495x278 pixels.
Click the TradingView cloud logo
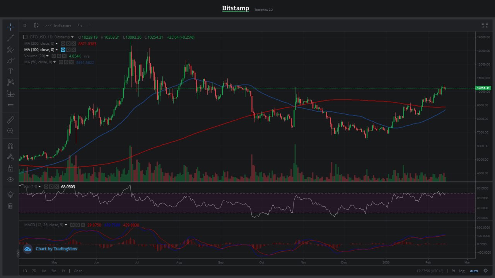point(27,249)
